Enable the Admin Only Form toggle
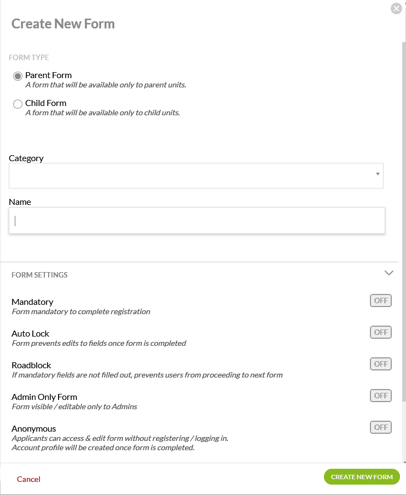The height and width of the screenshot is (495, 406). click(x=381, y=396)
